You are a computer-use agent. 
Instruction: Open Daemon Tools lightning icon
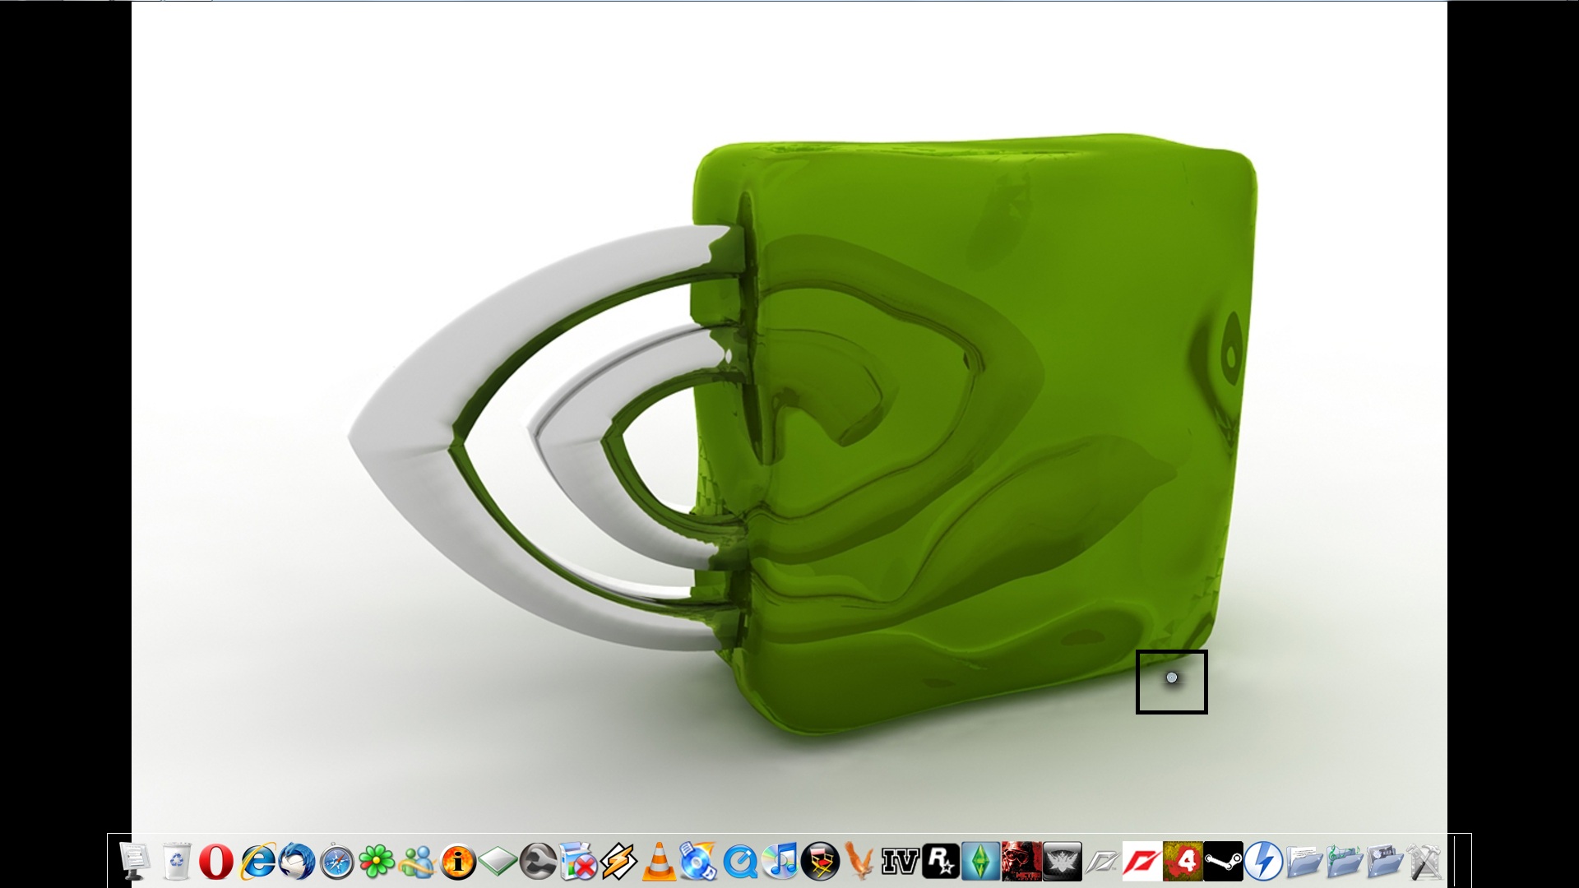tap(1263, 861)
